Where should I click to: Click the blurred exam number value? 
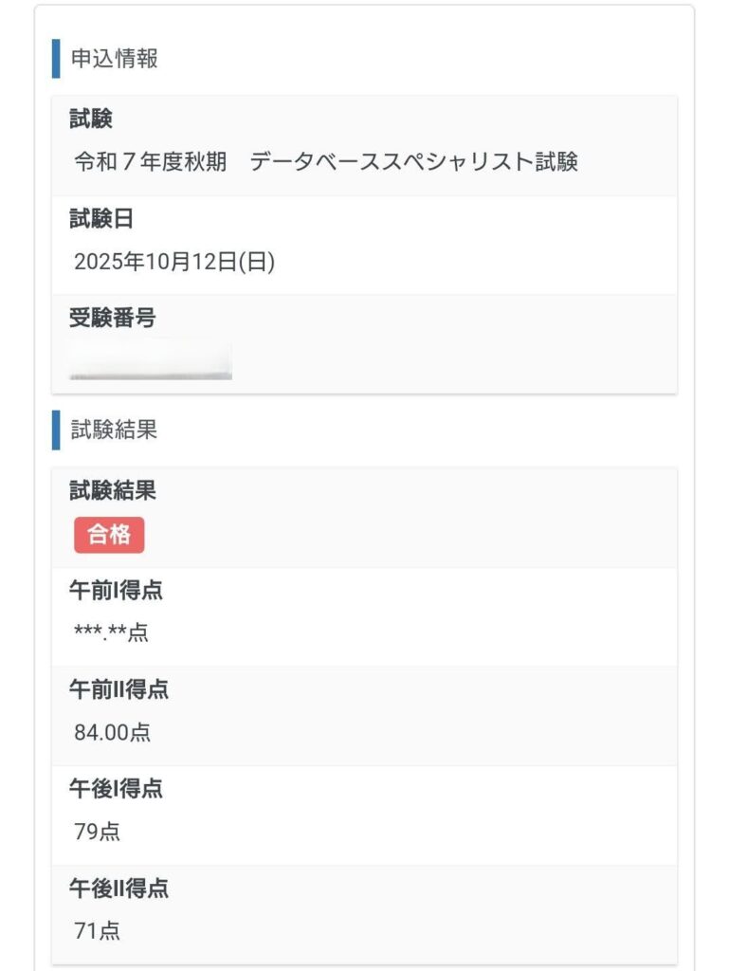click(x=151, y=360)
